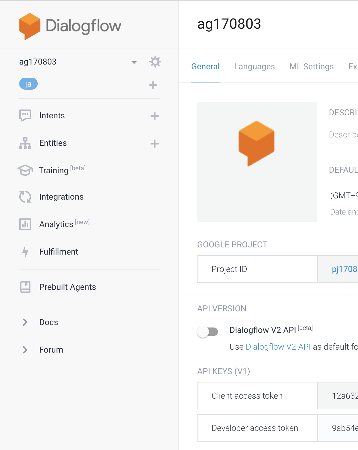Add a language with the plus icon

(153, 85)
